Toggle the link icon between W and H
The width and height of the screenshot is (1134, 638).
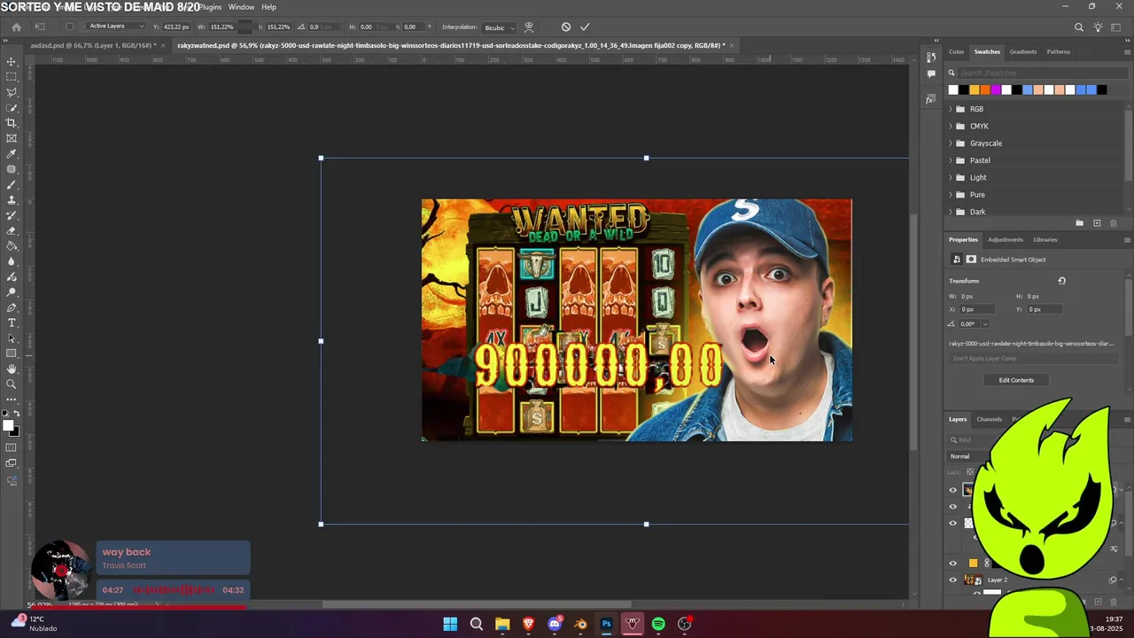click(x=247, y=27)
